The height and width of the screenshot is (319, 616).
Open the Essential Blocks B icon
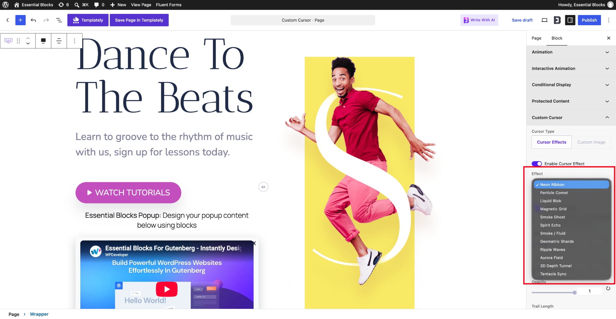557,20
